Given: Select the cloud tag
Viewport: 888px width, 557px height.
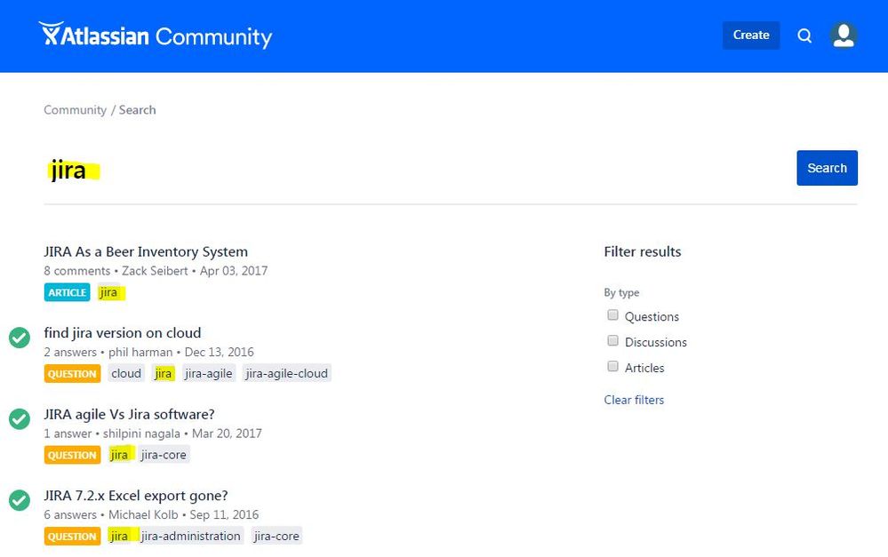Looking at the screenshot, I should pos(126,374).
